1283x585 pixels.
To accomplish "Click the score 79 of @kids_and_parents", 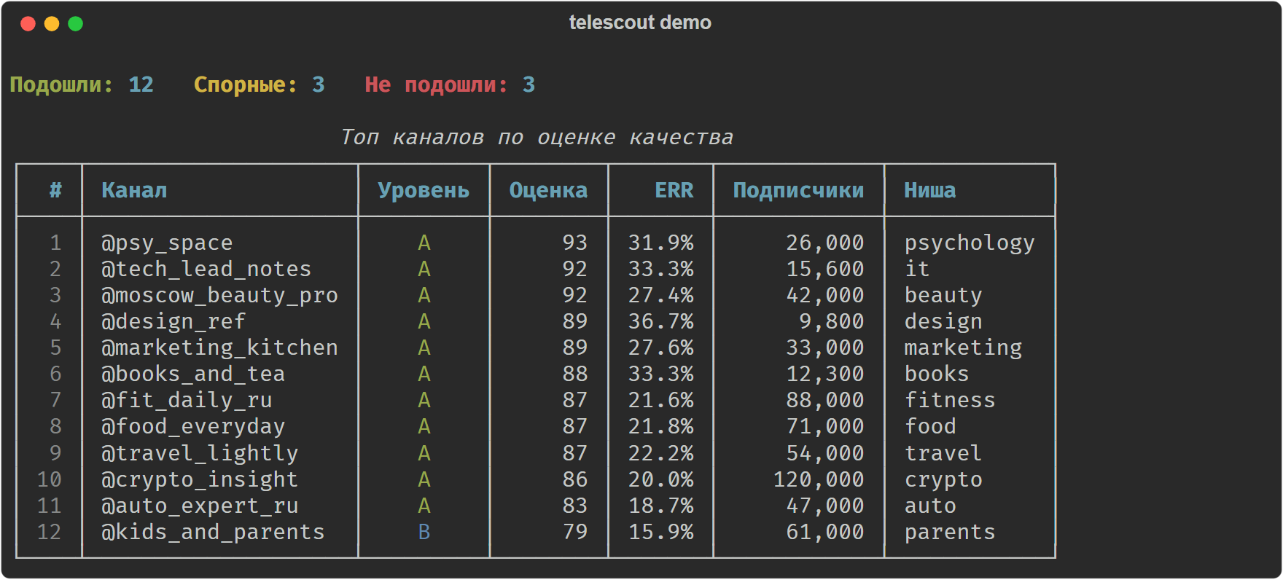I will (574, 532).
